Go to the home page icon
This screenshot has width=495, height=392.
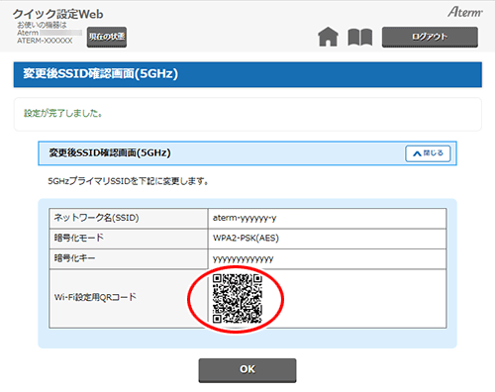[328, 37]
